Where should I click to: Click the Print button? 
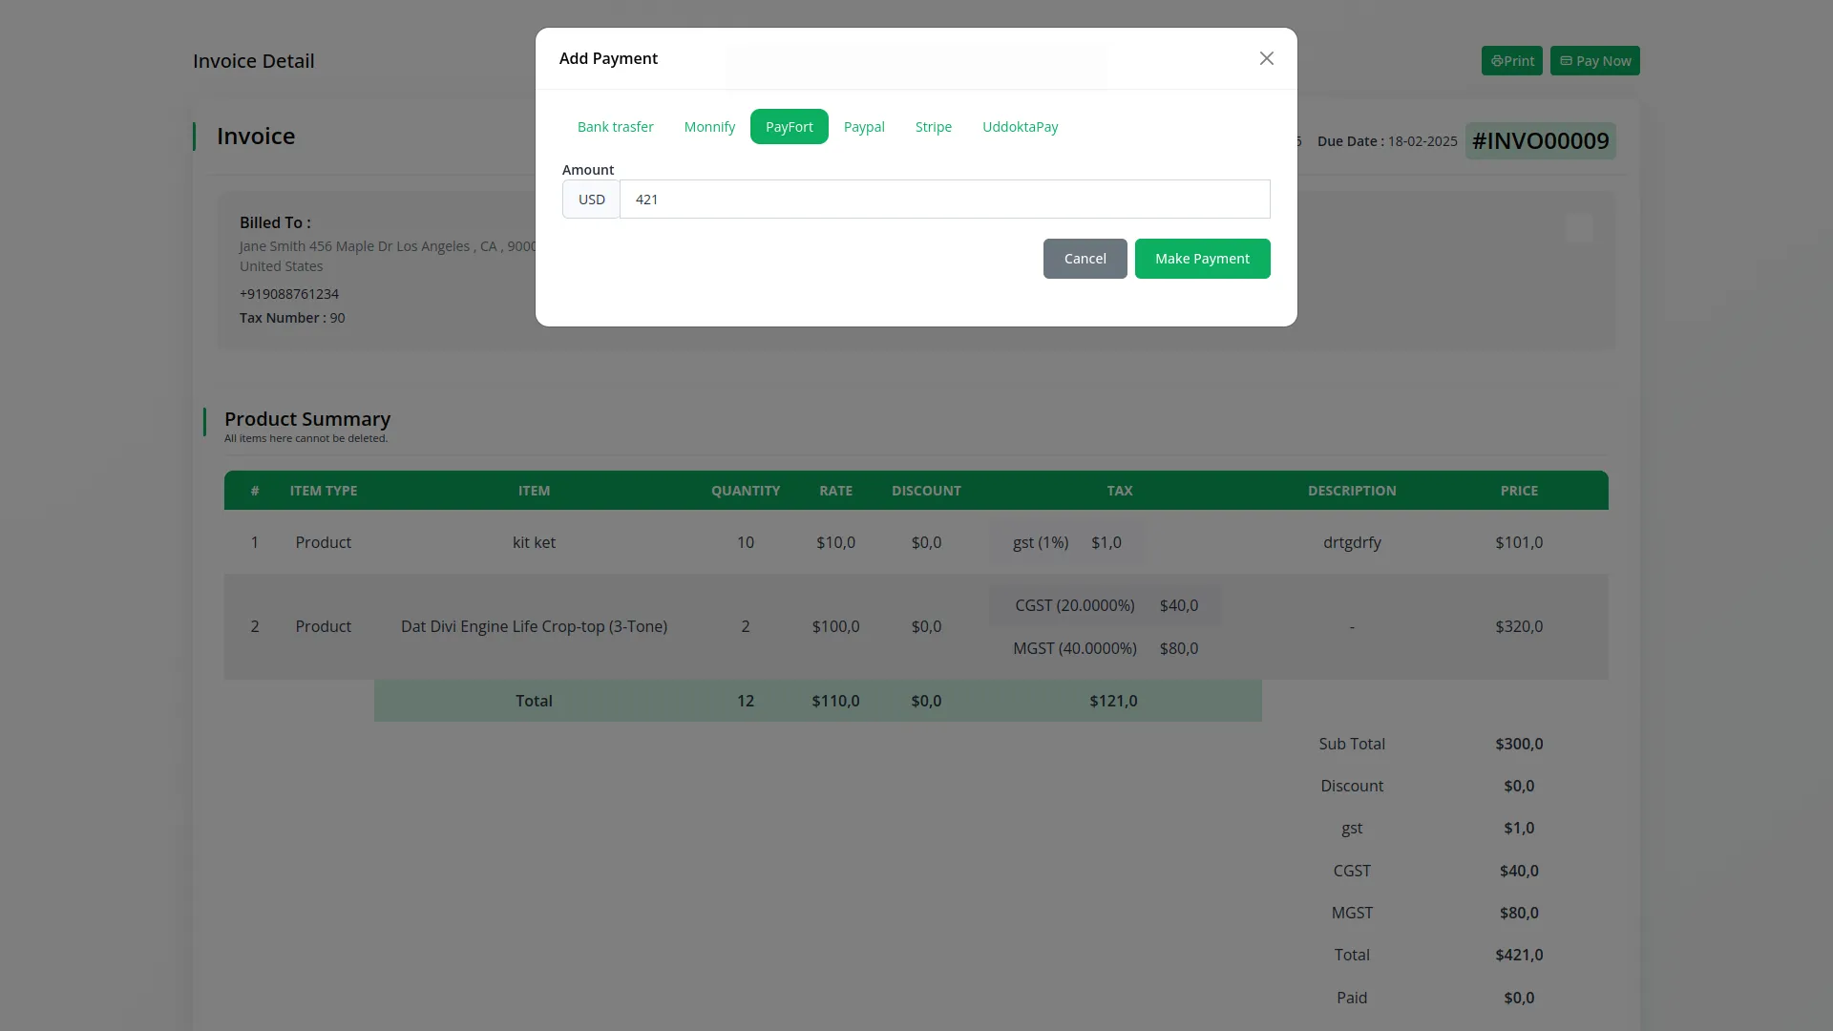(1511, 60)
